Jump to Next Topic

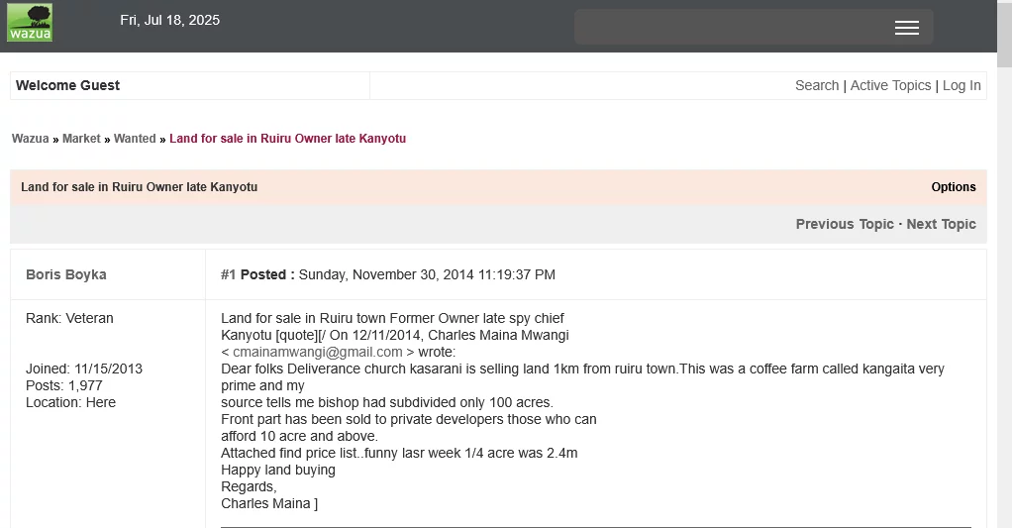[x=941, y=224]
